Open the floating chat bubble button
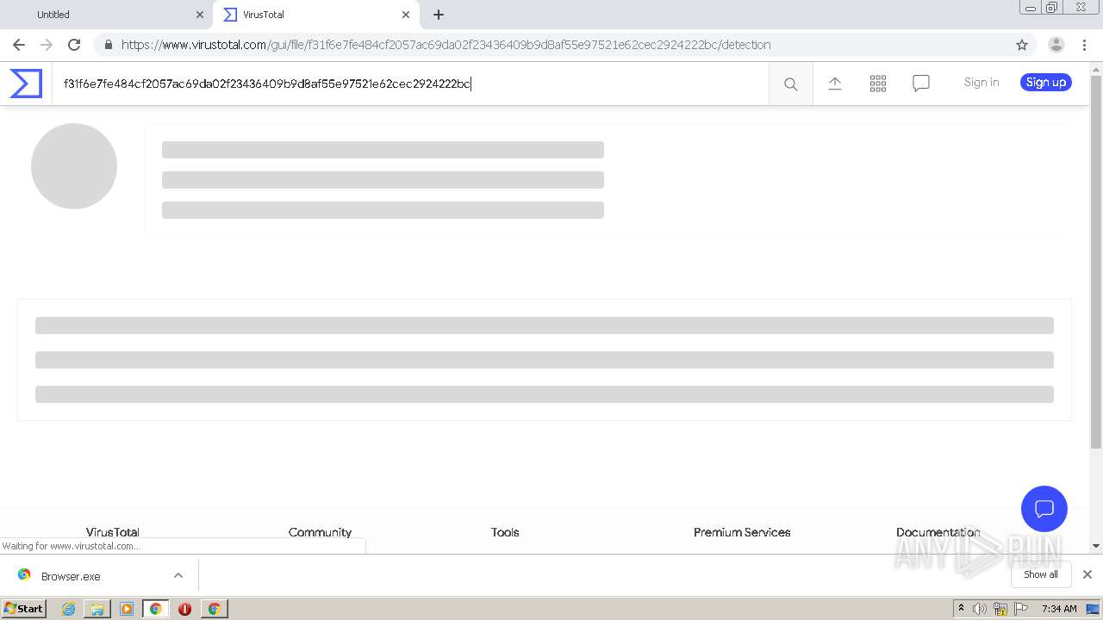The height and width of the screenshot is (620, 1103). tap(1044, 508)
